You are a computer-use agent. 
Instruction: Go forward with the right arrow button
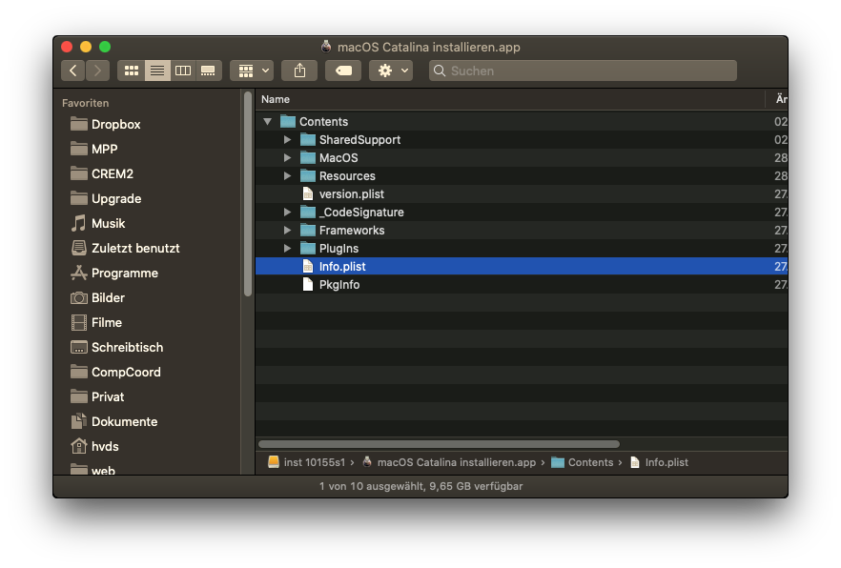tap(97, 71)
